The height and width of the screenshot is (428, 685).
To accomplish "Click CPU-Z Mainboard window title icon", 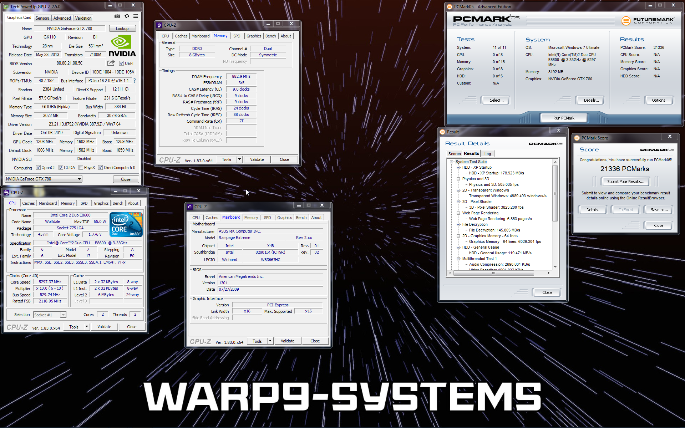I will (190, 207).
